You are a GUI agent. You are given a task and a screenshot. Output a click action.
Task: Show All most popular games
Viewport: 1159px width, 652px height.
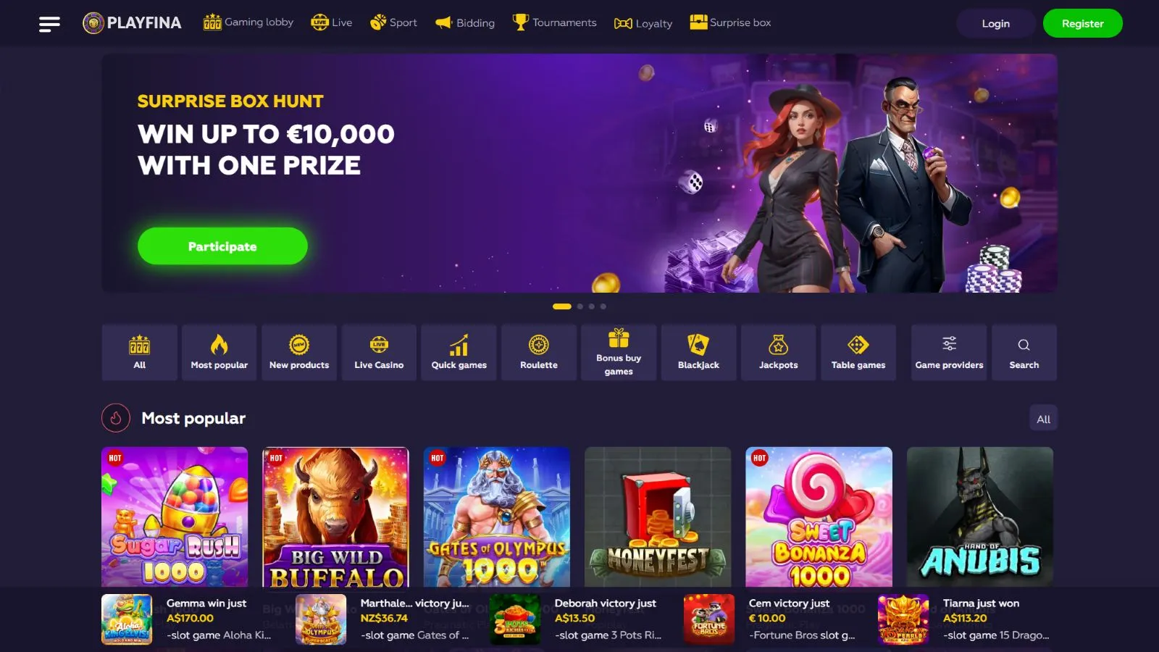click(x=1043, y=419)
